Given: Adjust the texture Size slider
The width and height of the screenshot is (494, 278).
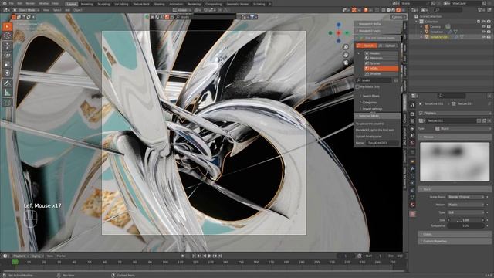Looking at the screenshot, I should coord(466,220).
